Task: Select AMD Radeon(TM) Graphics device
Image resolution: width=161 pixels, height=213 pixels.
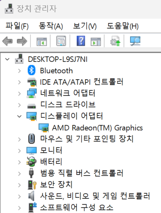Action: coord(97,128)
